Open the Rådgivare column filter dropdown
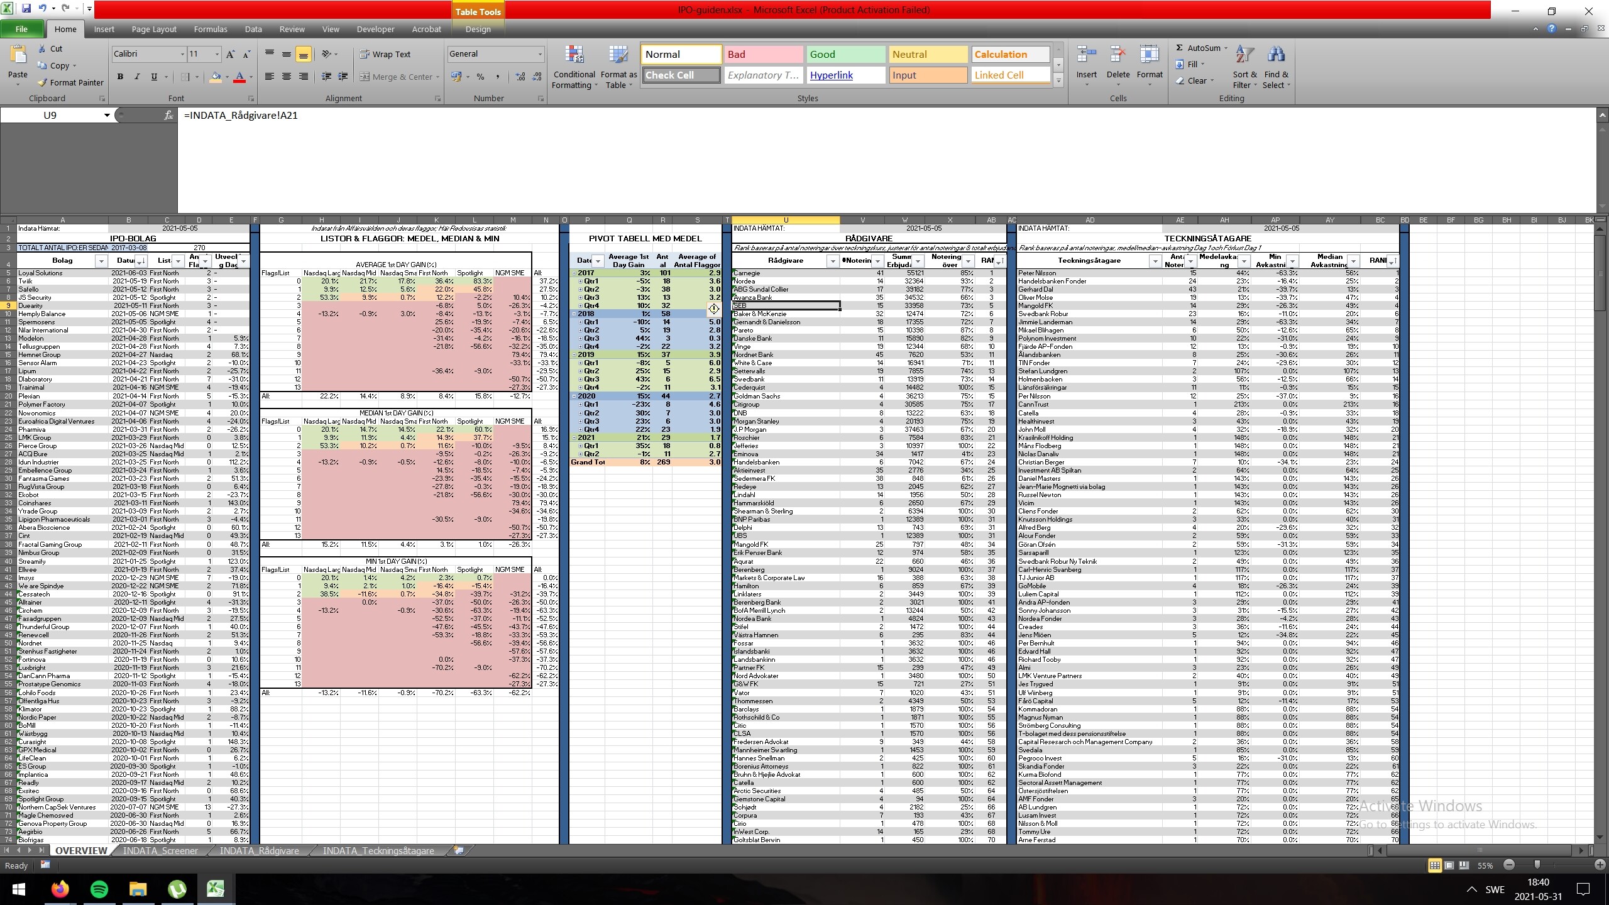1609x905 pixels. pos(833,261)
